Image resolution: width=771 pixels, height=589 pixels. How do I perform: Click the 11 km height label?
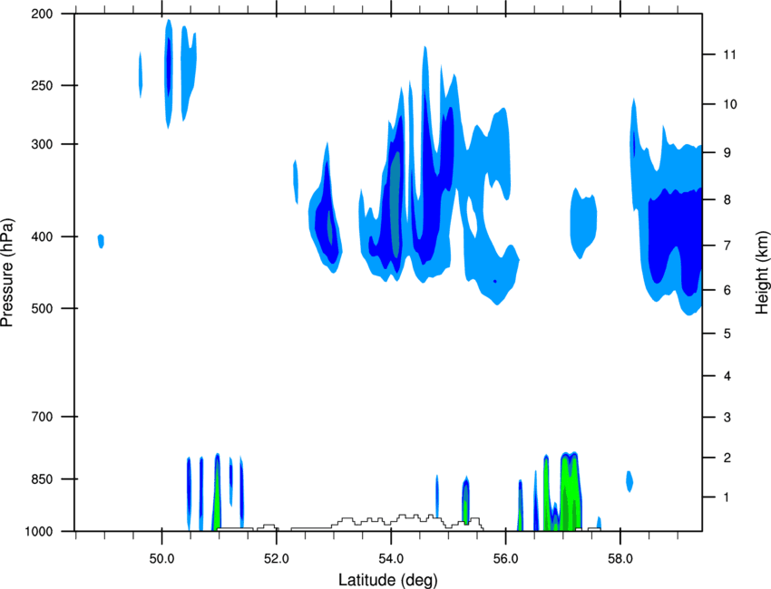729,54
